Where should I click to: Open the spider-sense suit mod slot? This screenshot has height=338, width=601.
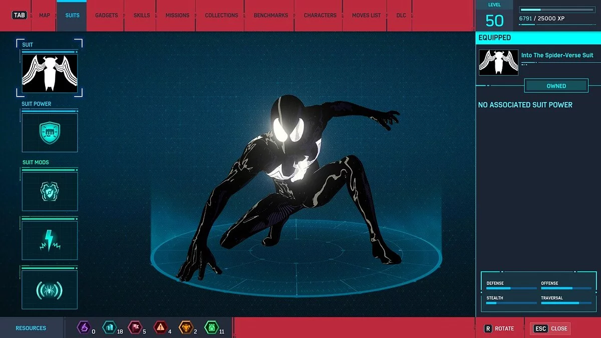[x=50, y=290]
